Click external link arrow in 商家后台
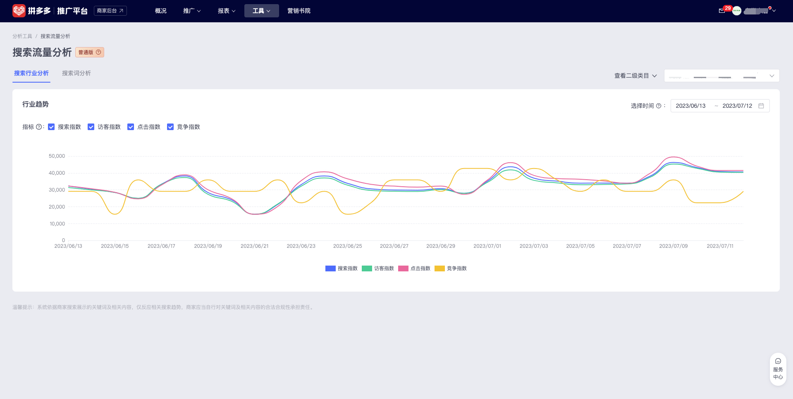Viewport: 793px width, 399px height. (x=121, y=11)
